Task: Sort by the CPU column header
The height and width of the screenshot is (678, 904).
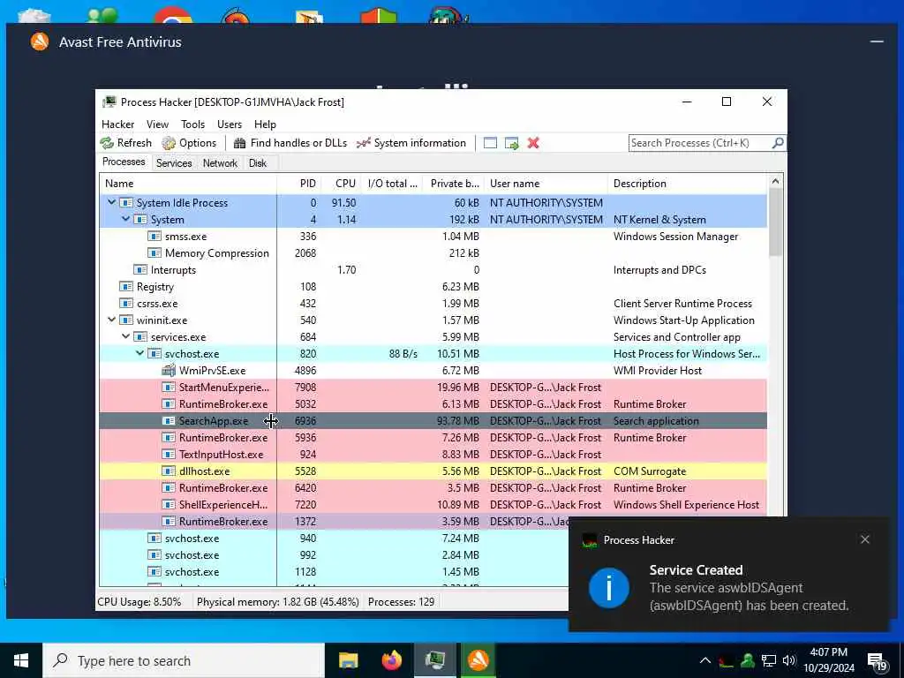Action: (x=342, y=184)
